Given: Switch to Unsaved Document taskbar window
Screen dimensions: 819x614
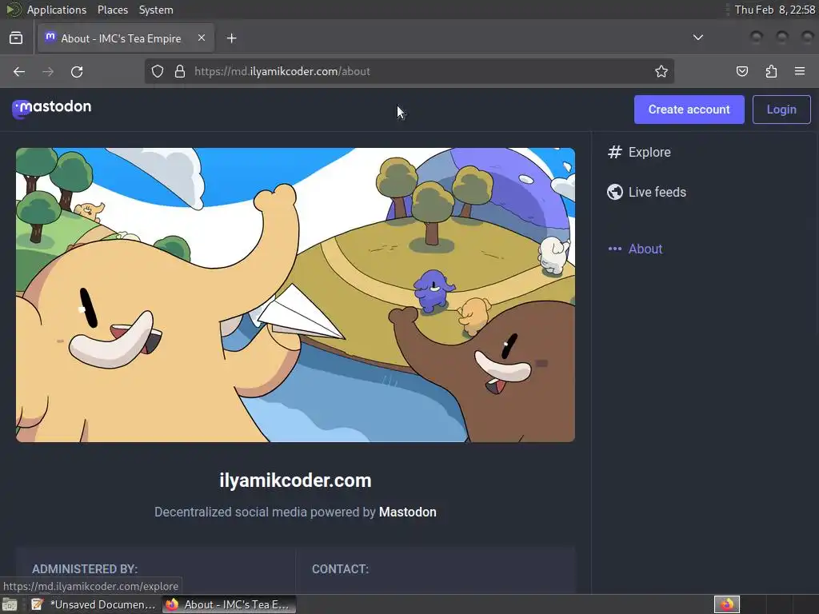Looking at the screenshot, I should (x=94, y=604).
